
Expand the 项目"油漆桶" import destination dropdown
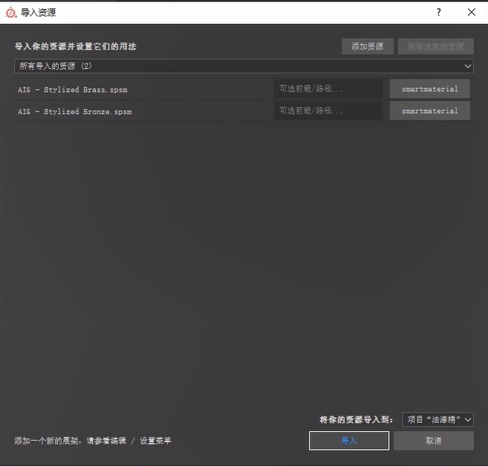tap(438, 420)
